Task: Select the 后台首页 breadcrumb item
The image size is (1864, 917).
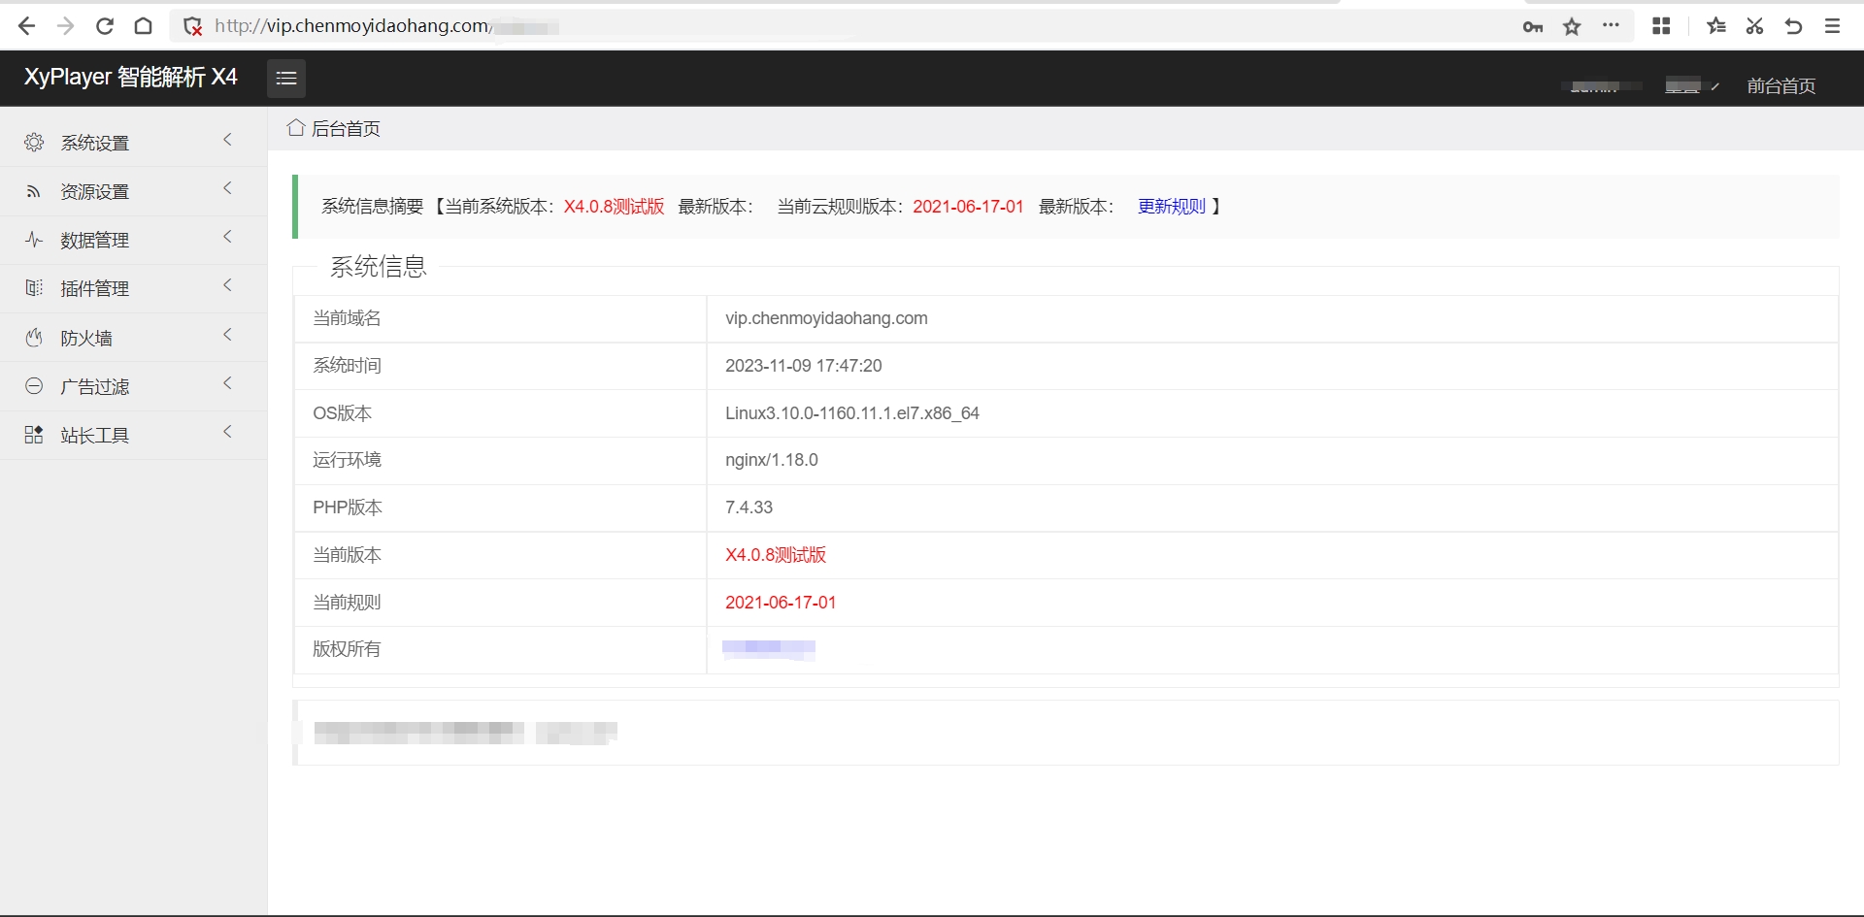Action: [x=345, y=127]
